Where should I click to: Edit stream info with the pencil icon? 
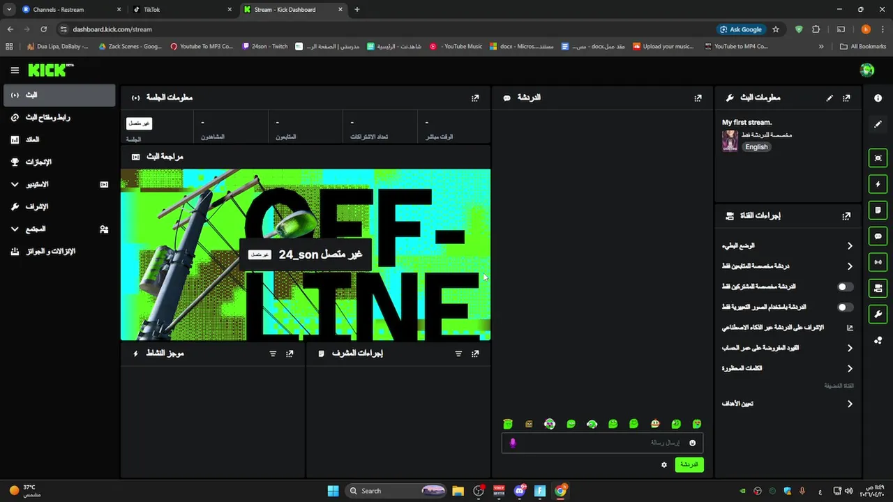(830, 98)
